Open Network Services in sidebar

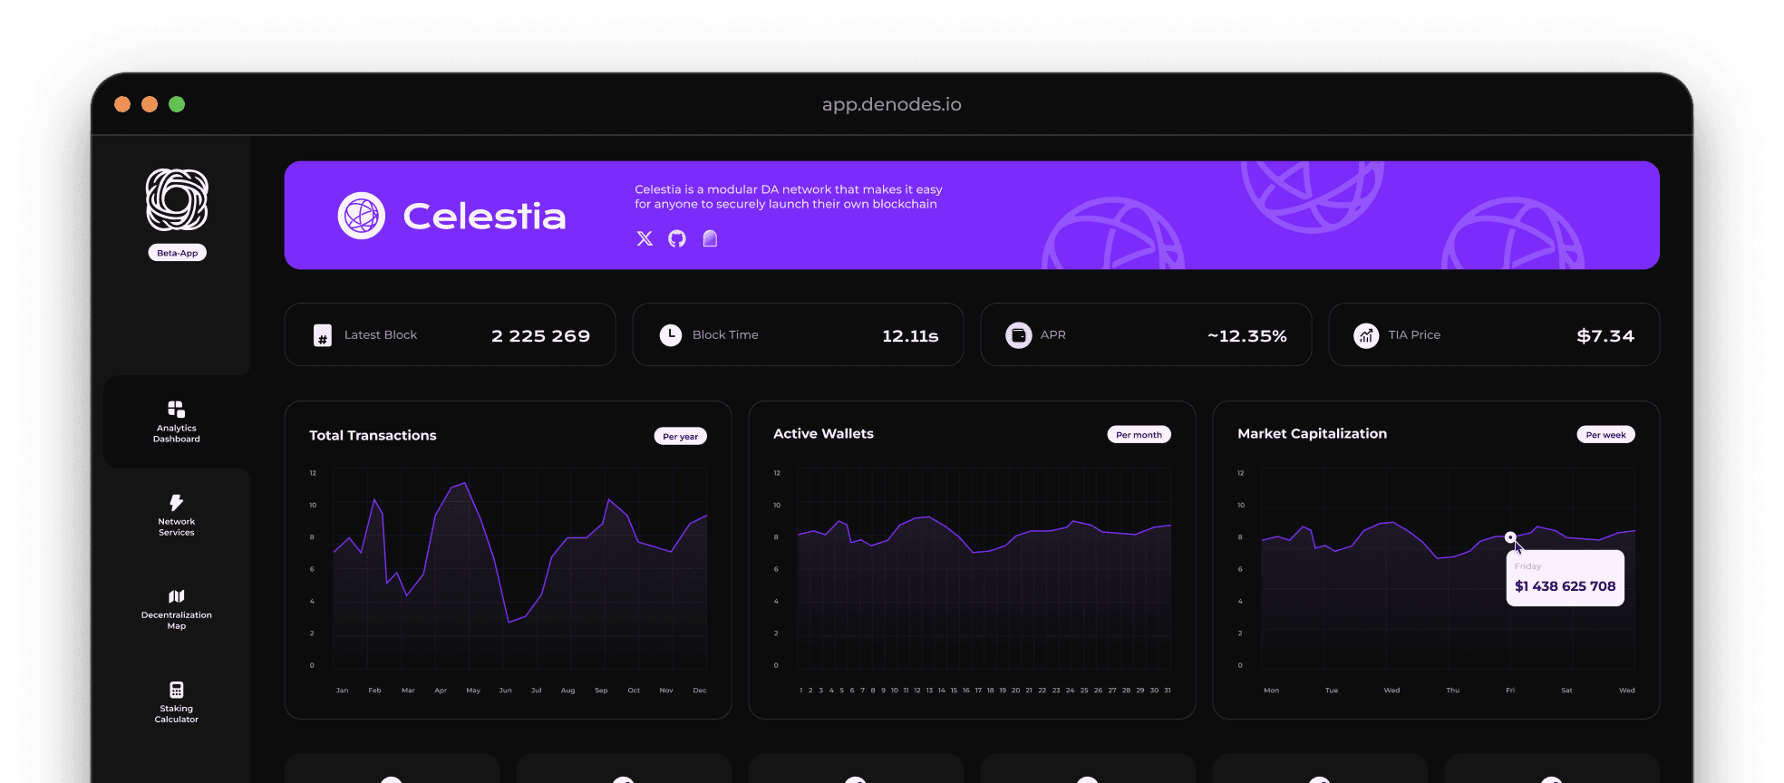click(177, 515)
